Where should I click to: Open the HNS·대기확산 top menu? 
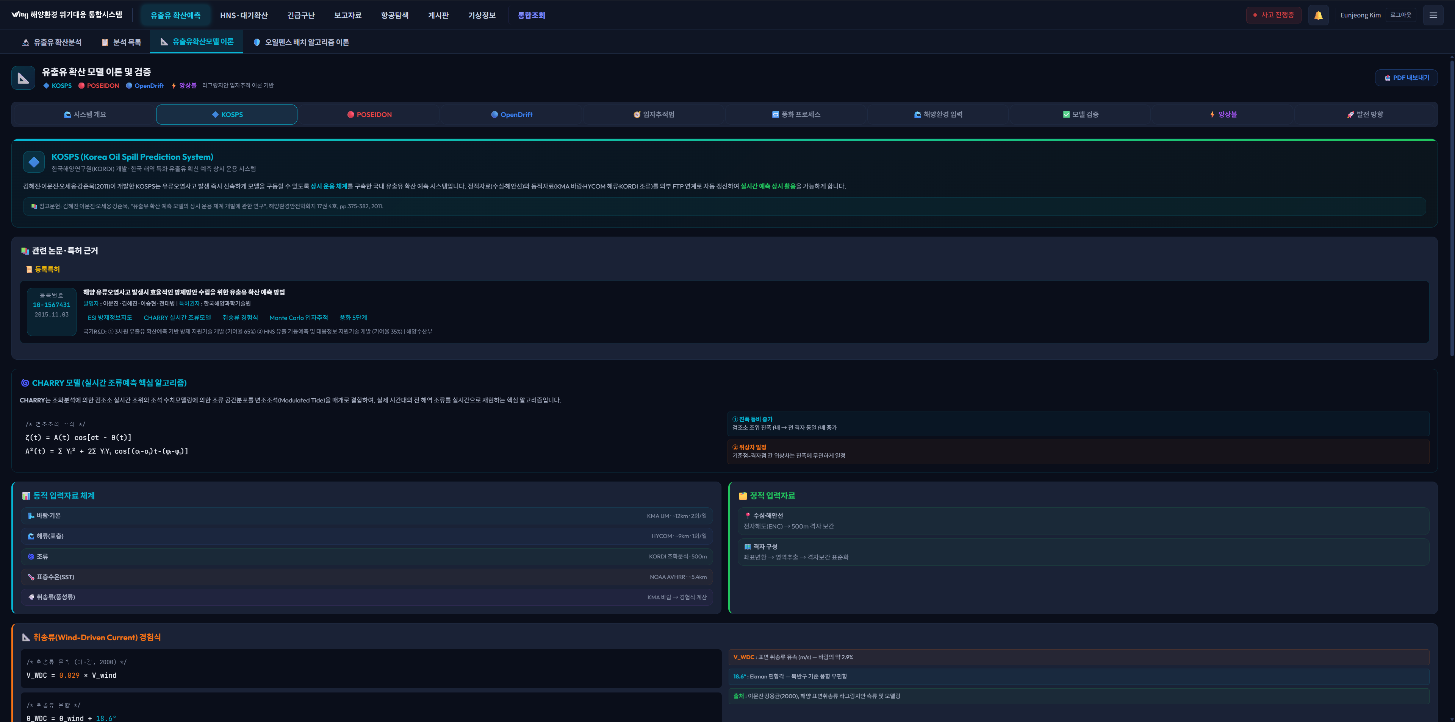tap(243, 15)
